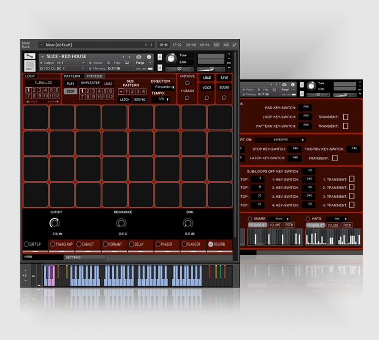Select loop slot 5 in Loop section

point(50,90)
